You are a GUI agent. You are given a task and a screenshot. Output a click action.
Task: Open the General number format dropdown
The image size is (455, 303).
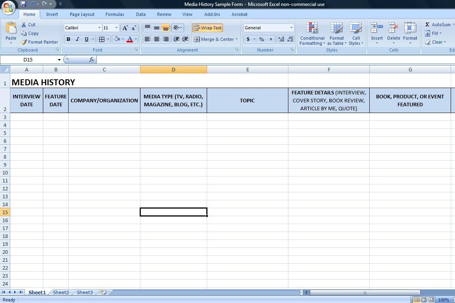tap(291, 28)
